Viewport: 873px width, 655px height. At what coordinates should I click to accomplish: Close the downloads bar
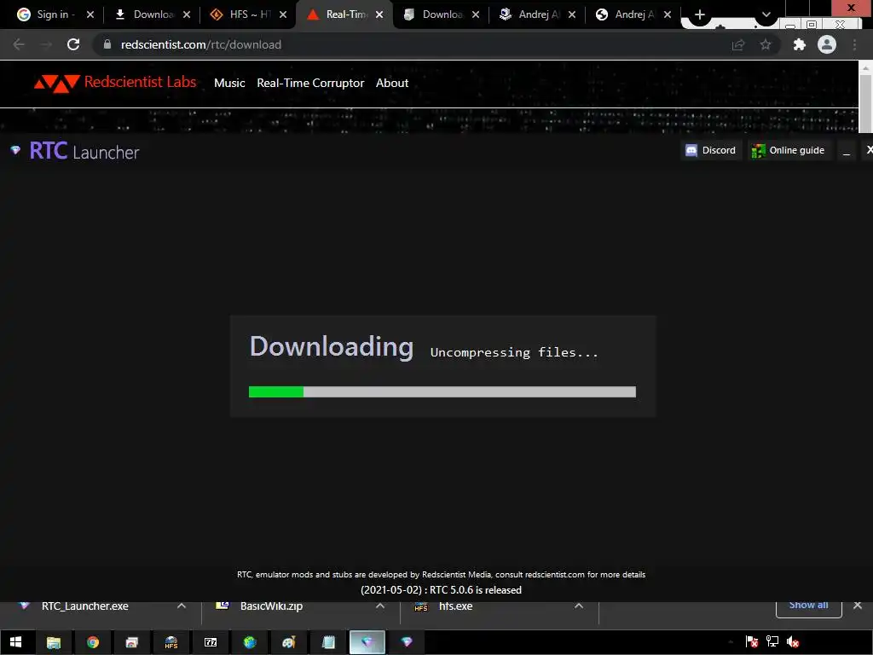(x=858, y=606)
